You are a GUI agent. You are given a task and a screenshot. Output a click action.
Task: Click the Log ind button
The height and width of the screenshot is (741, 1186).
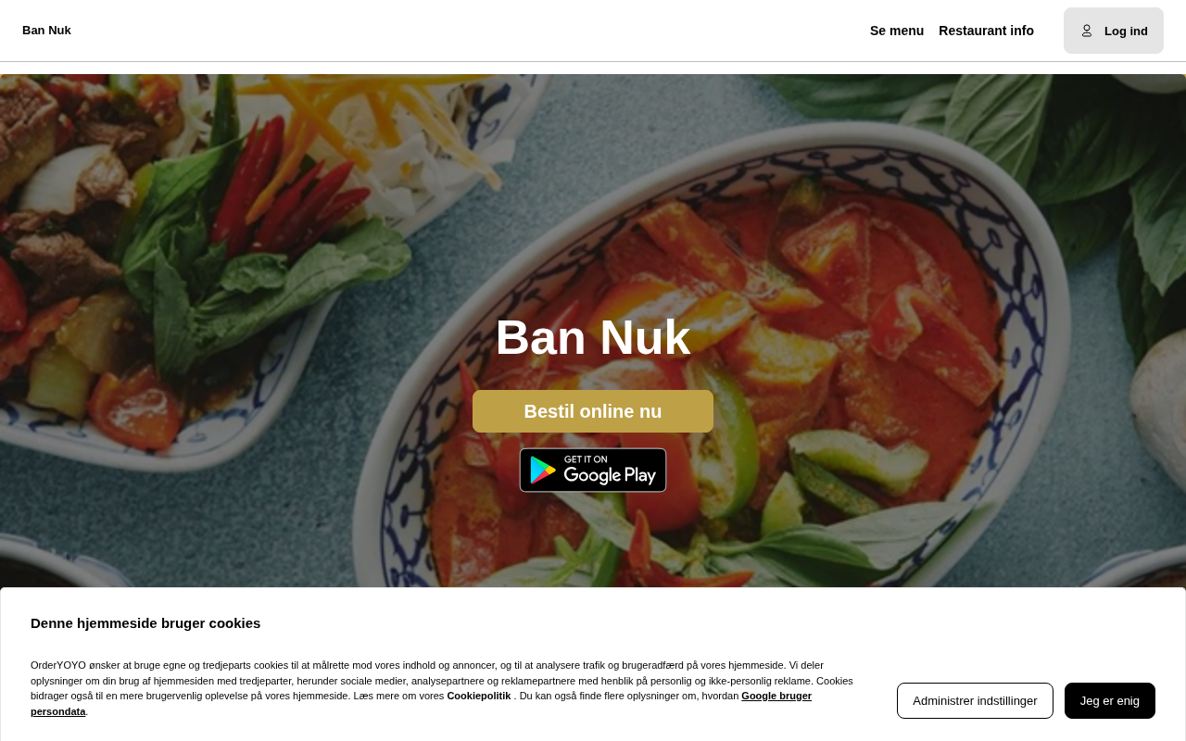[1114, 31]
